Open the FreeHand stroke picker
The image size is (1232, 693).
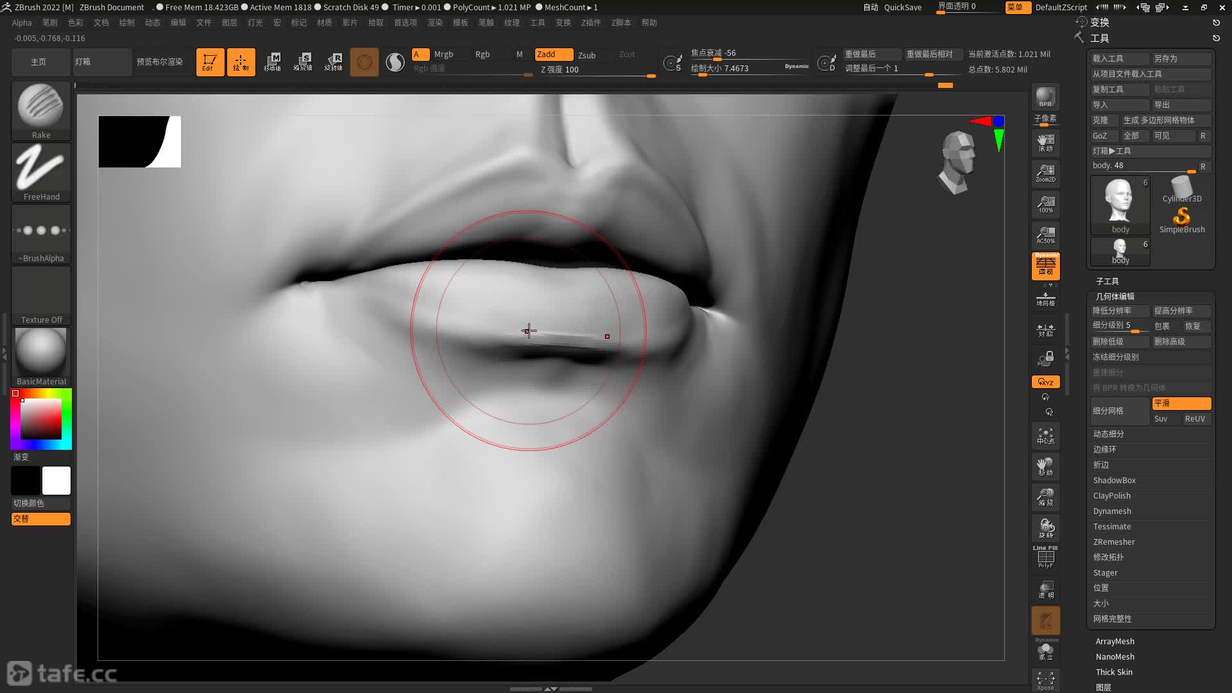(x=41, y=172)
